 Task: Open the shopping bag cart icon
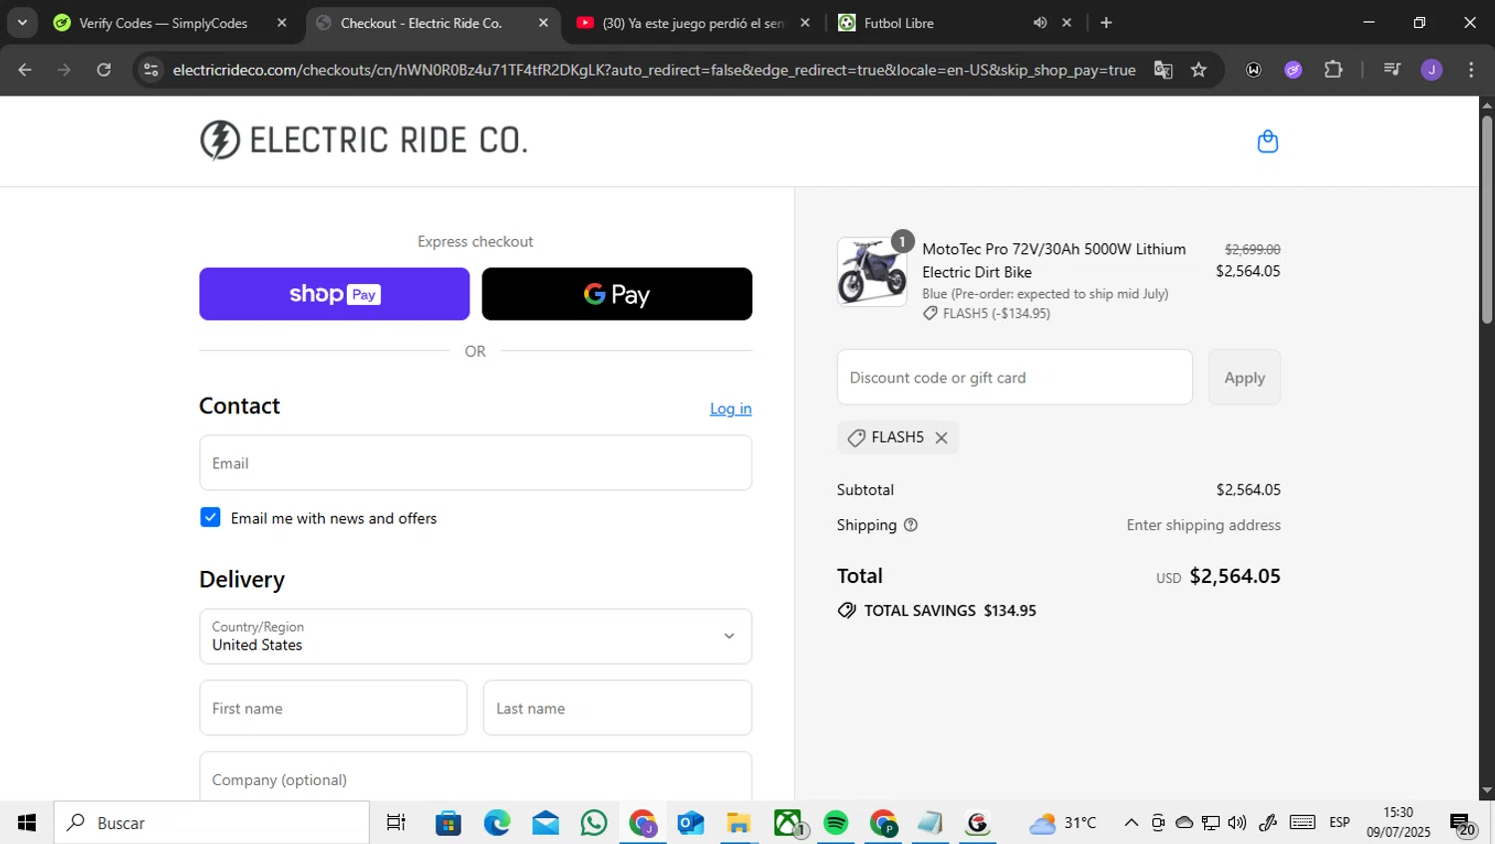tap(1268, 141)
